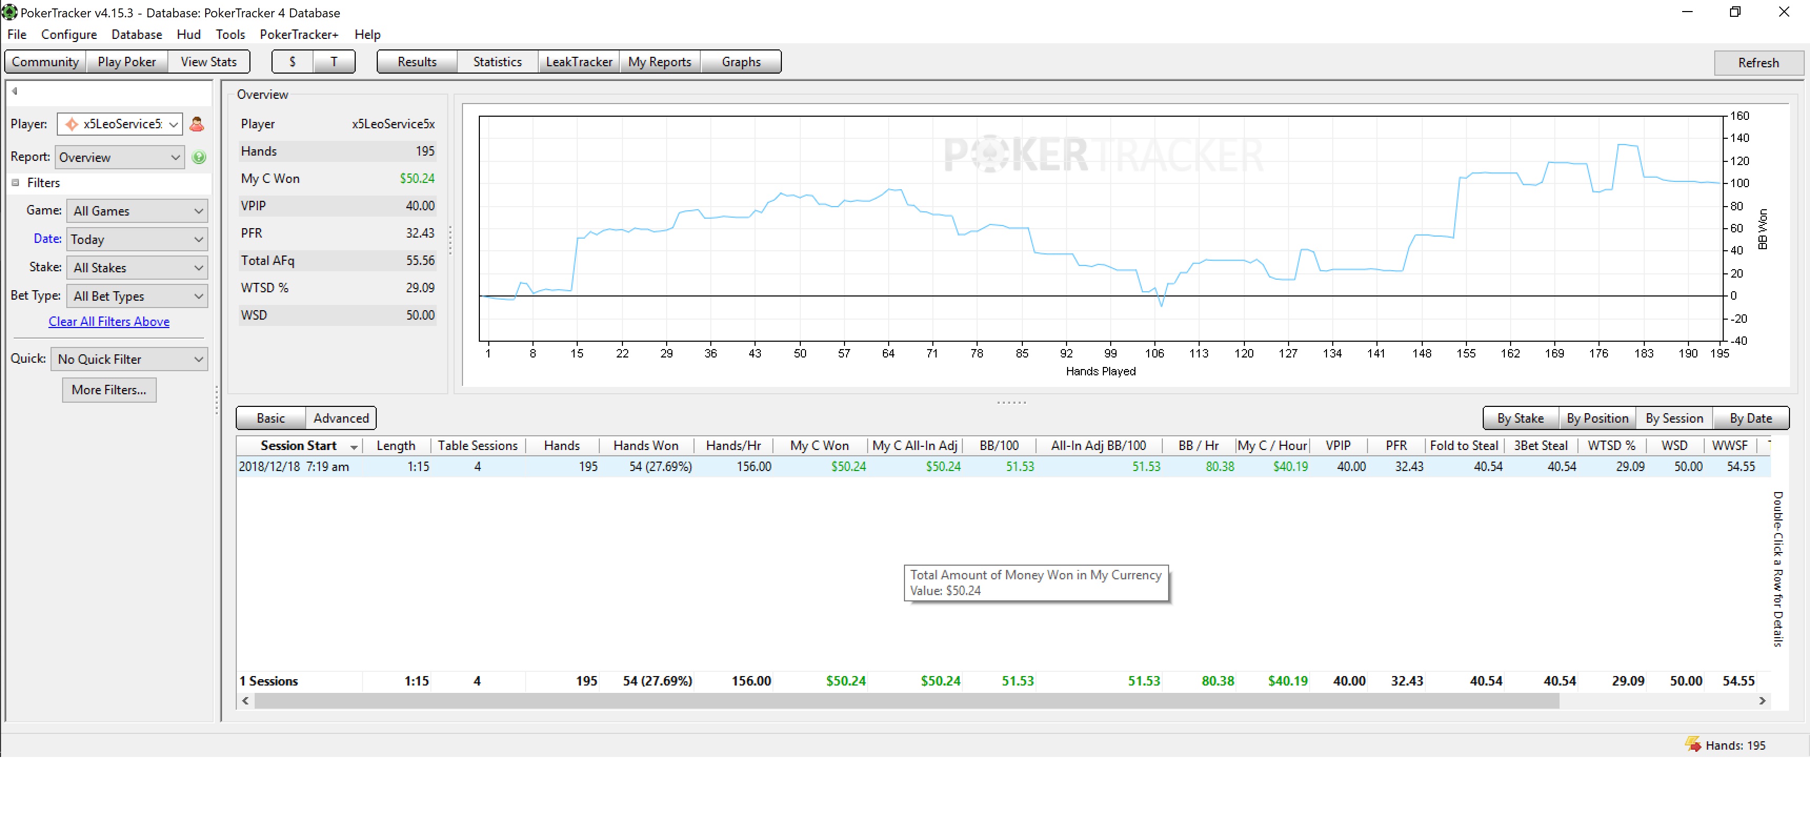Click the Hands column header
This screenshot has width=1810, height=818.
click(x=562, y=446)
